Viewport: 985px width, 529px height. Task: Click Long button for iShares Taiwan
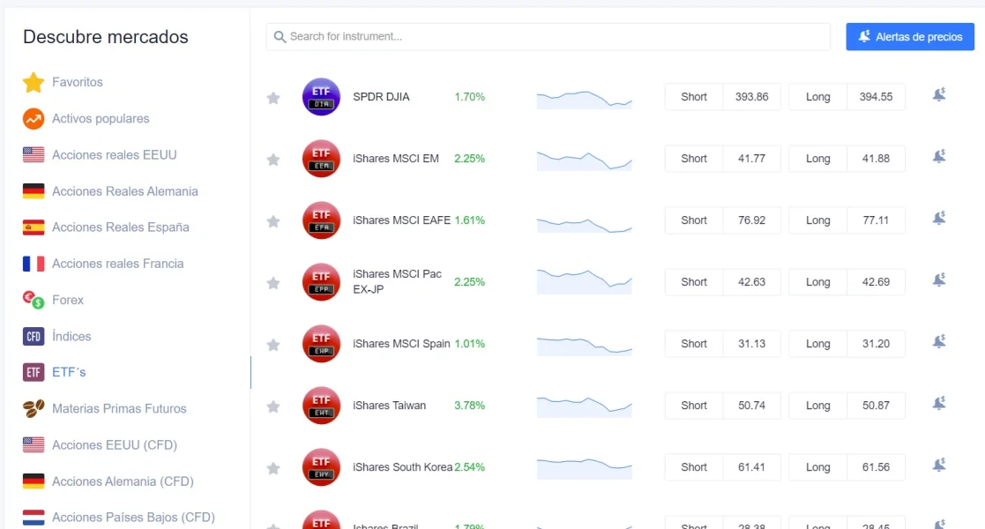(x=817, y=406)
